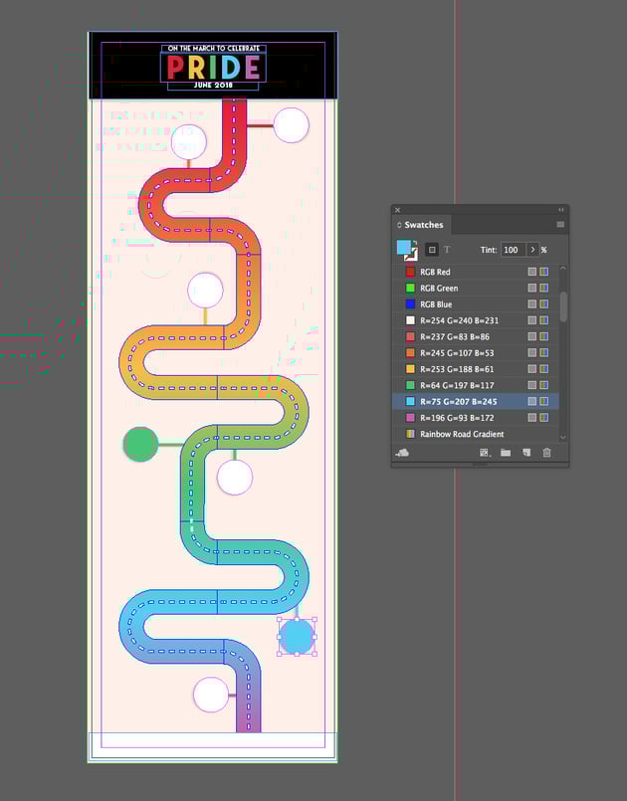
Task: Choose Formatting Affects Text T button
Action: 447,250
